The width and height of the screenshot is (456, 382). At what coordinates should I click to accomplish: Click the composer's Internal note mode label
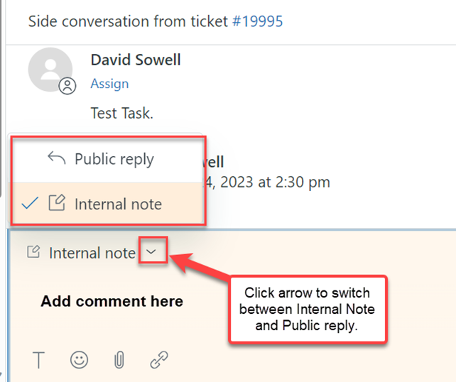tap(92, 253)
